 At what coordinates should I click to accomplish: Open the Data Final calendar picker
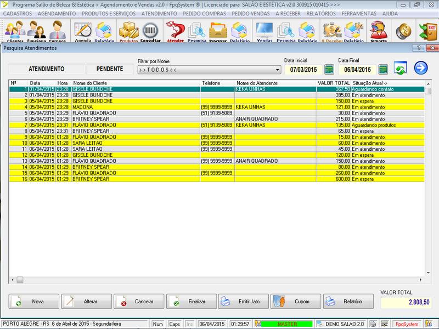click(383, 70)
